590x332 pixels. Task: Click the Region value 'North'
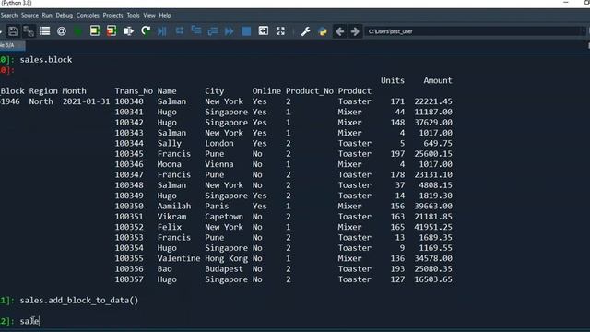[41, 101]
